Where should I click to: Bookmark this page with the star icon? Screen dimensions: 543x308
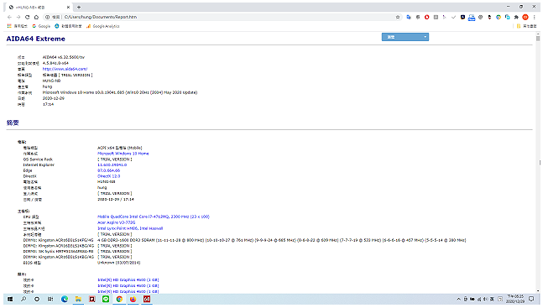click(398, 17)
